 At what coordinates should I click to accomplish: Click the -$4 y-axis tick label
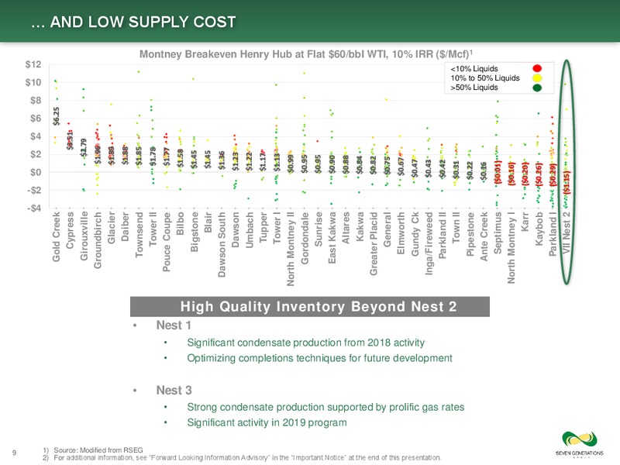point(34,208)
